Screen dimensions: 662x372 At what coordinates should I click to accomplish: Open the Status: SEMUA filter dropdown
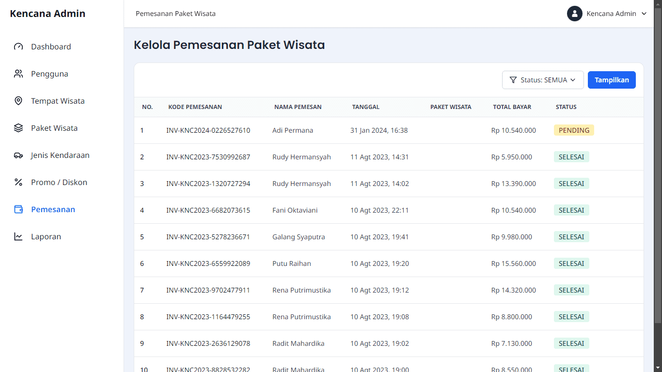543,80
